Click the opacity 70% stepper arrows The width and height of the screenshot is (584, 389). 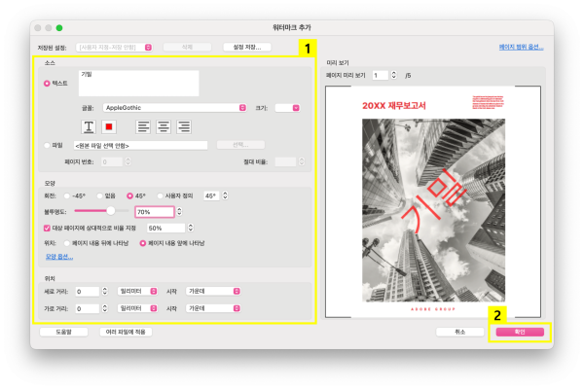[x=179, y=212]
